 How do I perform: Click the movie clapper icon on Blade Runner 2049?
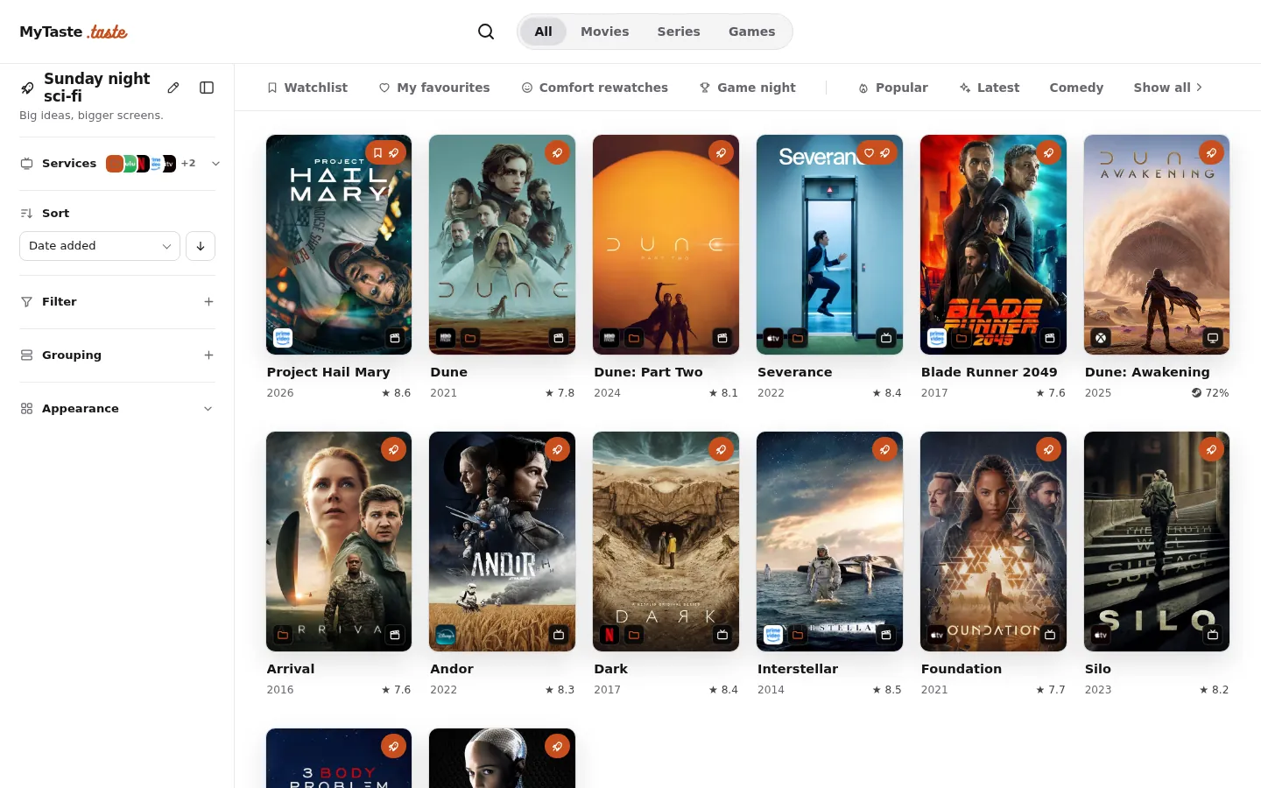tap(1050, 338)
